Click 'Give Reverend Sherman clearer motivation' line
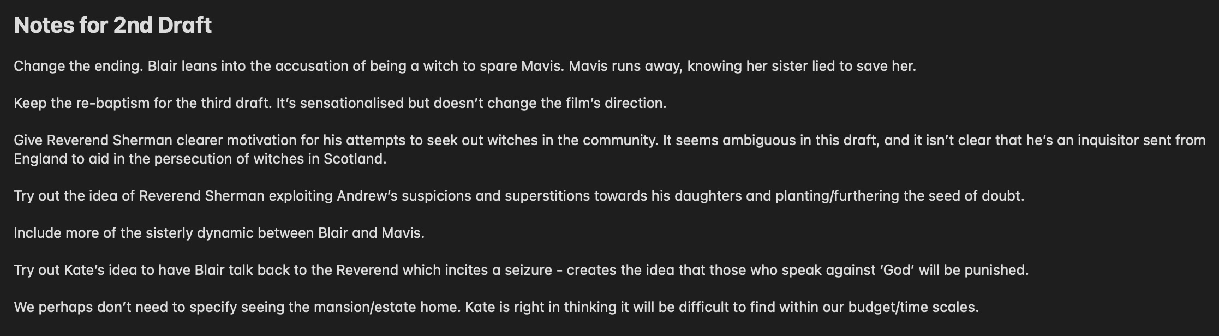The height and width of the screenshot is (336, 1219). (x=609, y=140)
